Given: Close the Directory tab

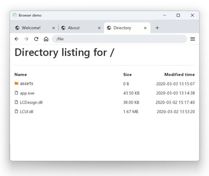Looking at the screenshot, I should point(145,28).
